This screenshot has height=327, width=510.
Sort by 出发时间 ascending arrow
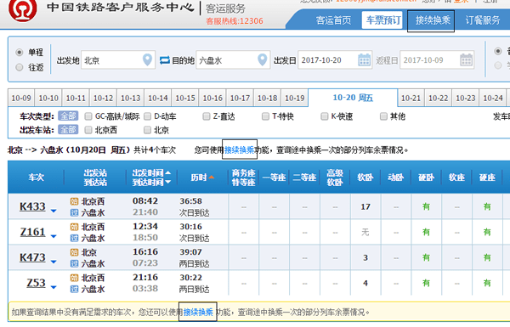167,172
